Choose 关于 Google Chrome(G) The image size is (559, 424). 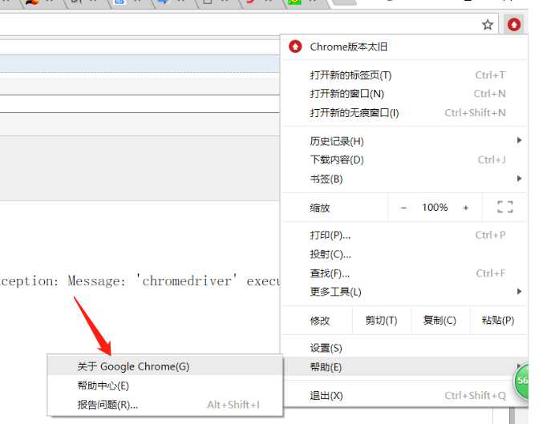(x=164, y=366)
